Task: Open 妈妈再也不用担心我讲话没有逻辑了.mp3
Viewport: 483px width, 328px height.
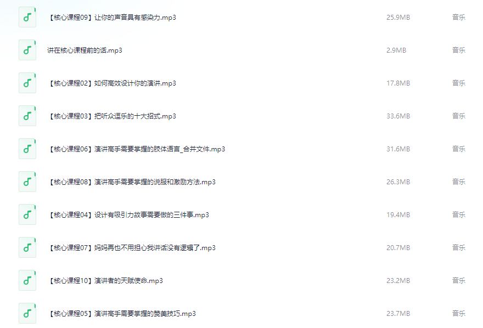Action: (132, 248)
